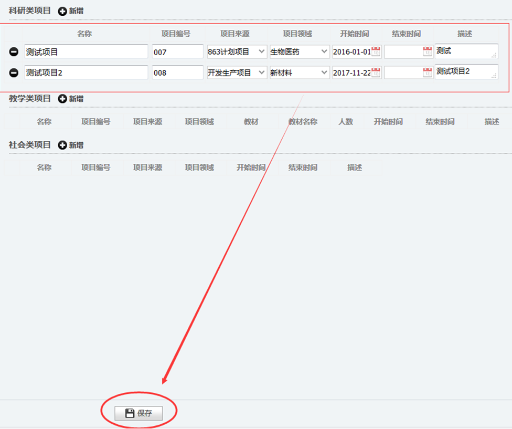
Task: Remove the 测试项目2 row with minus icon
Action: click(x=14, y=73)
